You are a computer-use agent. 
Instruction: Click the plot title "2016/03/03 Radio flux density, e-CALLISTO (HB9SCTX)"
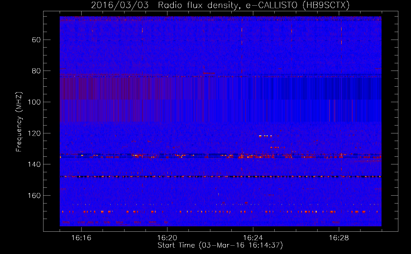[220, 5]
